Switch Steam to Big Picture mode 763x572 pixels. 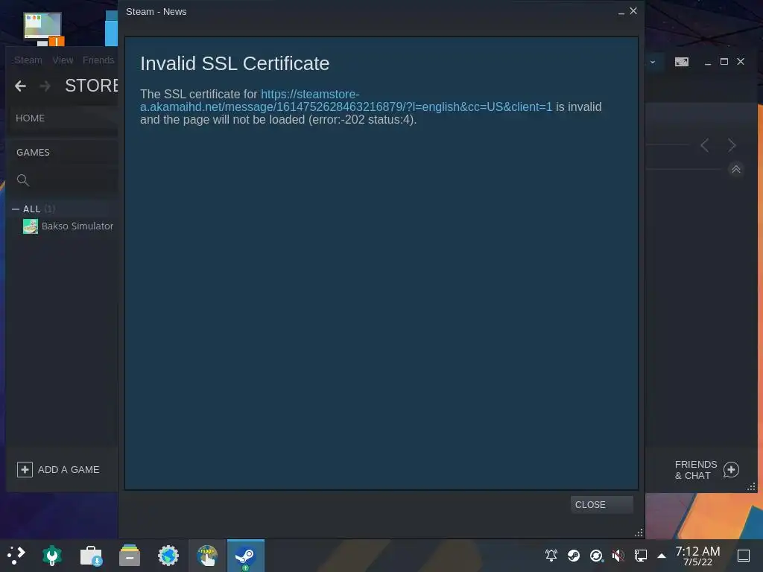[x=682, y=62]
